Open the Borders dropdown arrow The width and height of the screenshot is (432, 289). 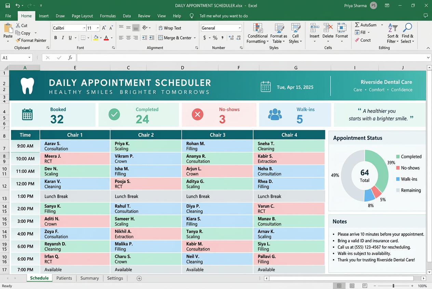click(x=88, y=38)
